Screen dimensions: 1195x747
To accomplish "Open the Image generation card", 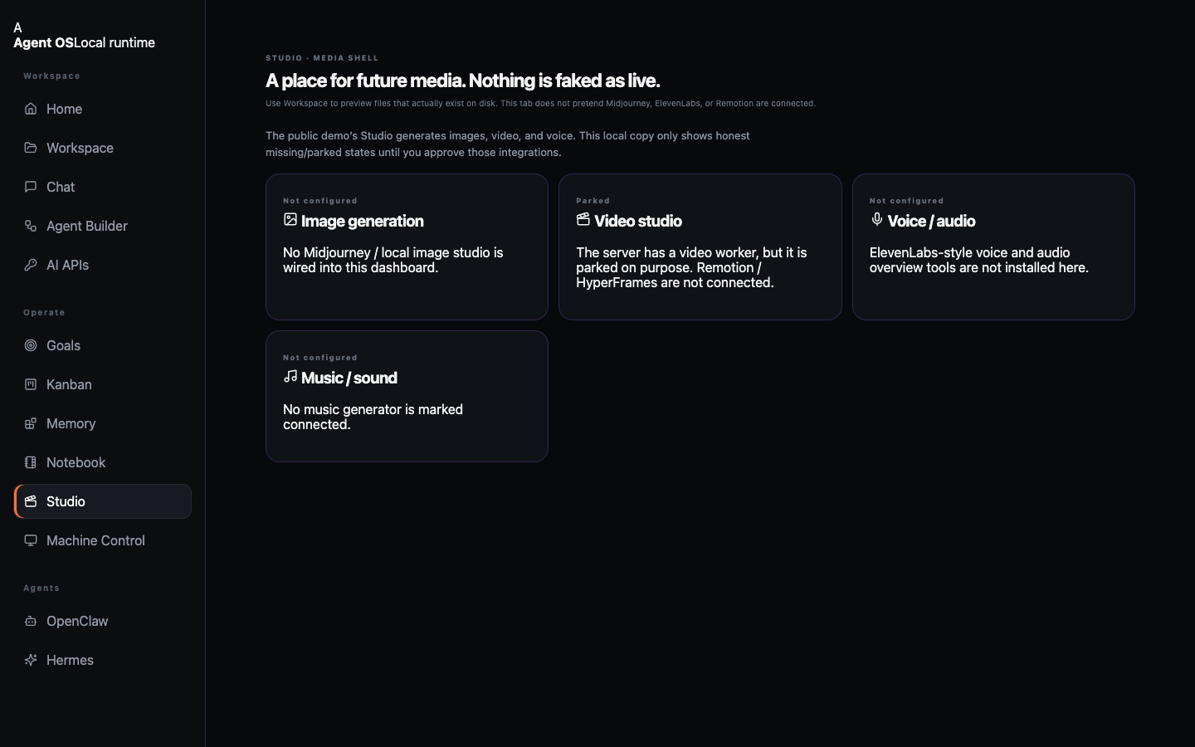I will point(407,247).
